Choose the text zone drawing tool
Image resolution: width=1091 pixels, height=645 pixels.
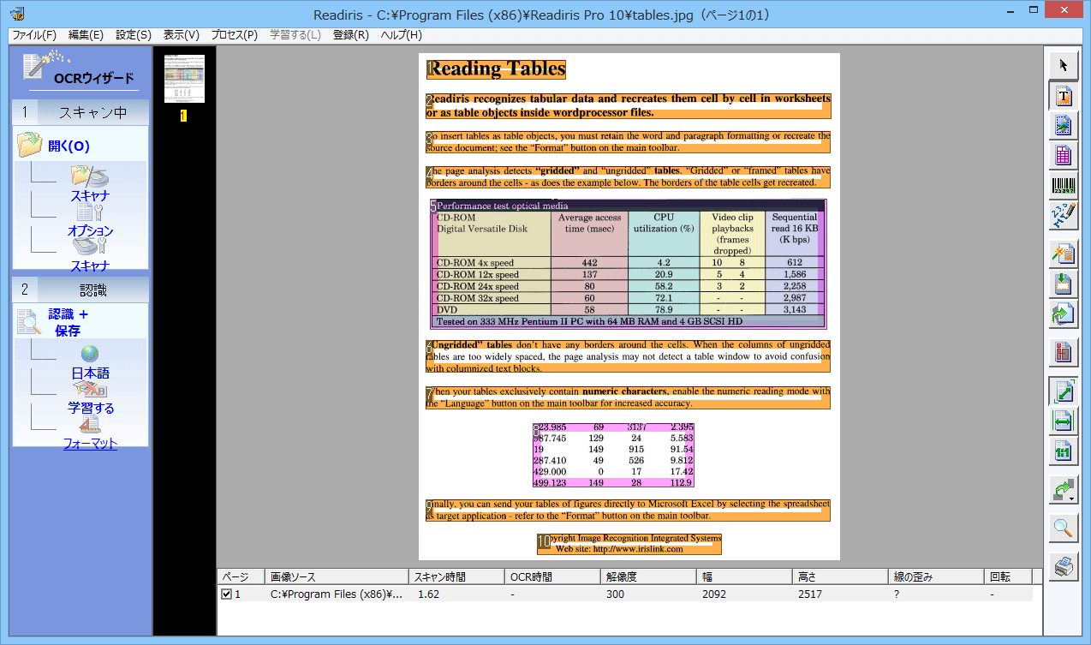[1064, 96]
